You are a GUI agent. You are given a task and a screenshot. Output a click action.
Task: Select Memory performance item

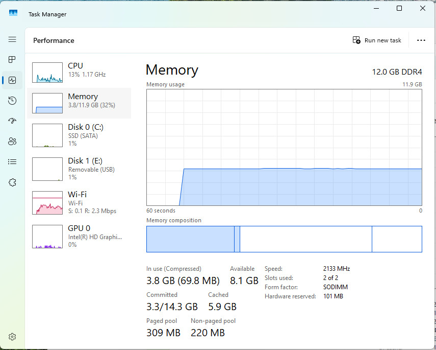[x=79, y=103]
